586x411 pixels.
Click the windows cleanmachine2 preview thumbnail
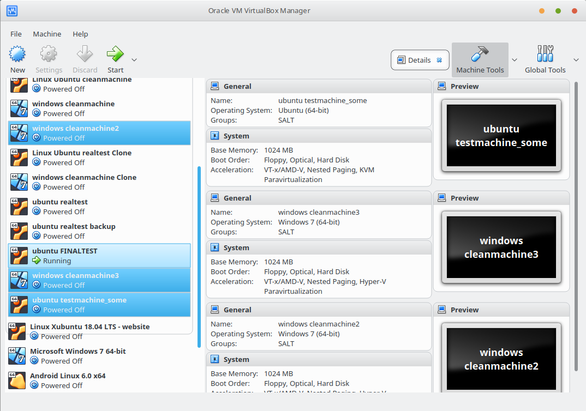[501, 358]
